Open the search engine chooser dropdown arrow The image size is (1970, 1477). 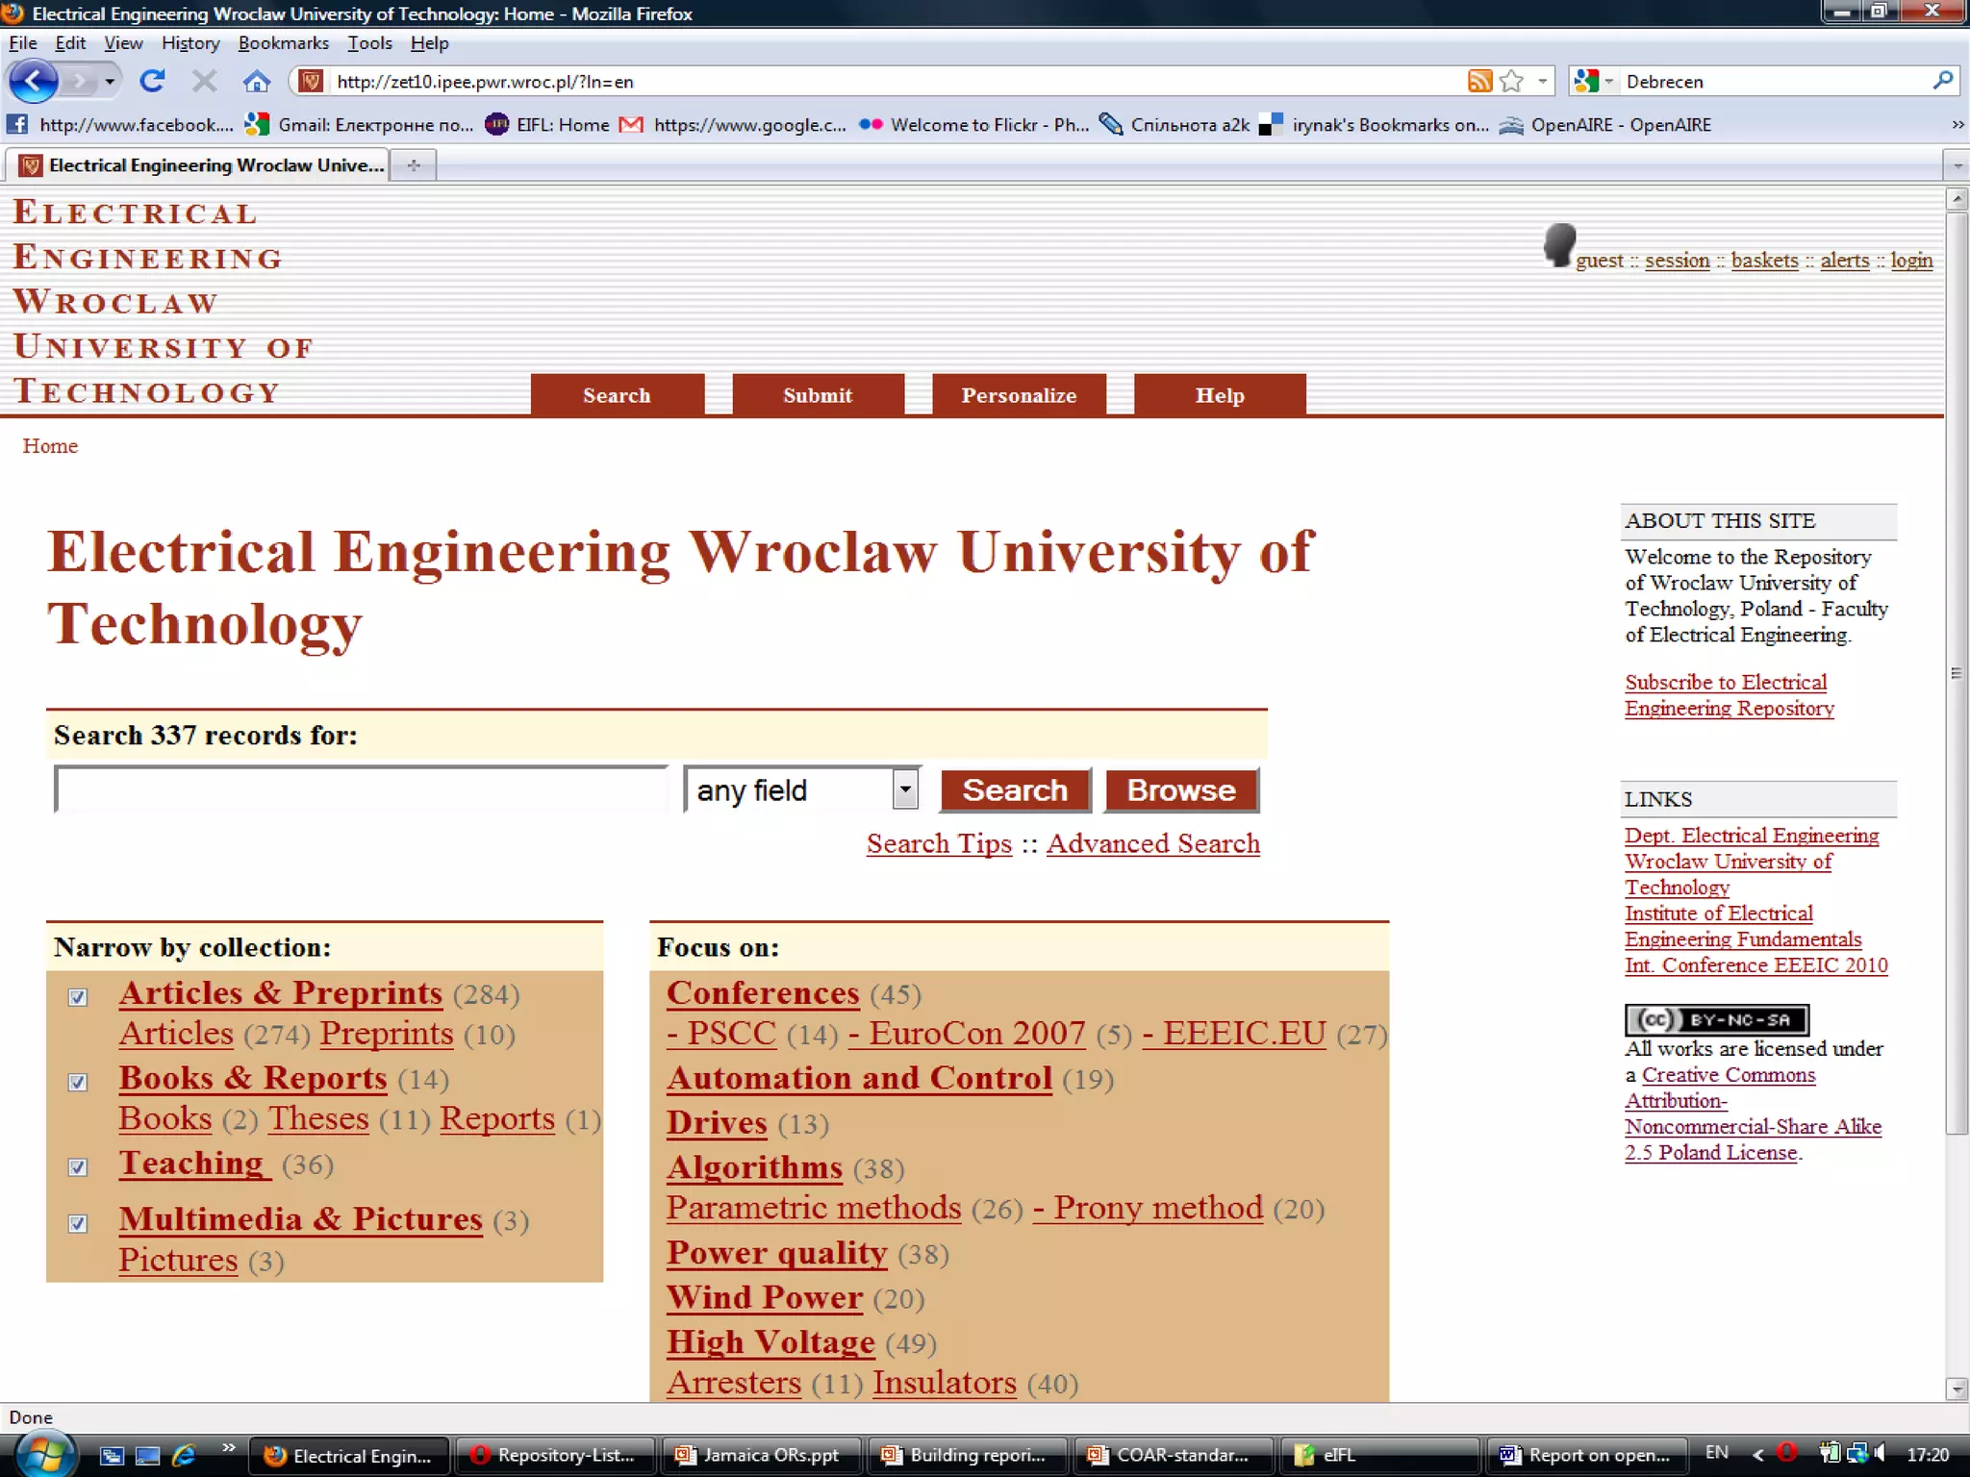click(x=1608, y=82)
